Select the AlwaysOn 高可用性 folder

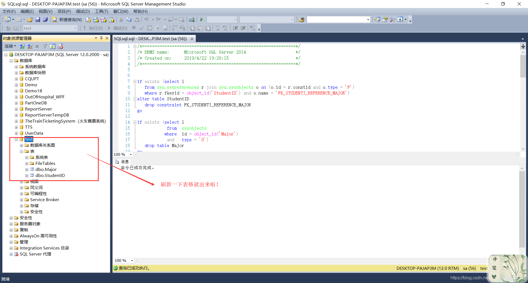pyautogui.click(x=38, y=236)
